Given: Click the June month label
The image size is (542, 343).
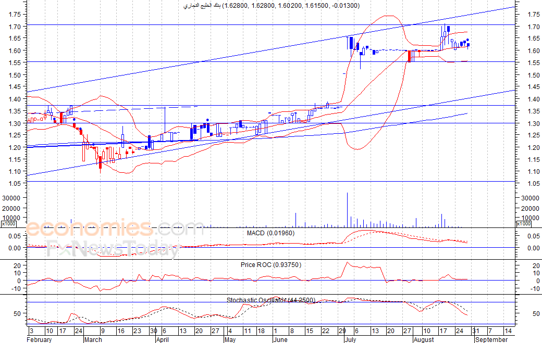Looking at the screenshot, I should tap(280, 339).
